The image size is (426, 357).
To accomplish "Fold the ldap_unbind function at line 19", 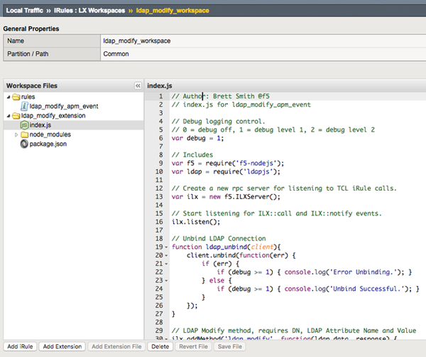I will tap(167, 247).
